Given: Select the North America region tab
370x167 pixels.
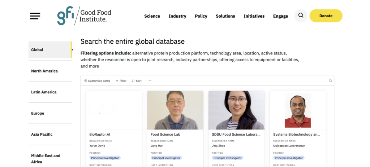Looking at the screenshot, I should [x=44, y=71].
